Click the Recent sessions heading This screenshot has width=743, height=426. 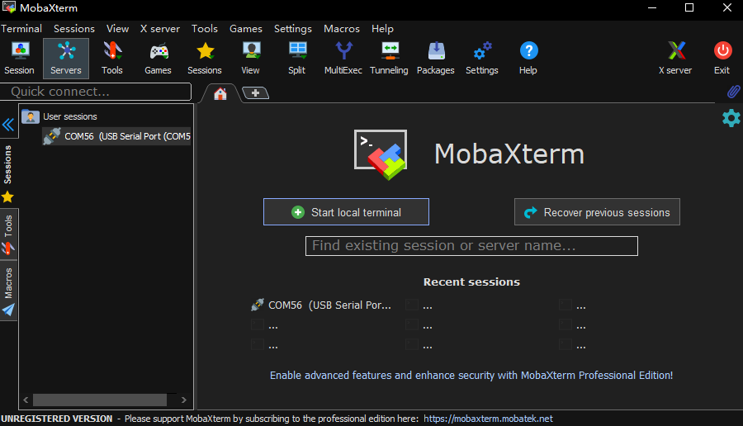pyautogui.click(x=471, y=282)
